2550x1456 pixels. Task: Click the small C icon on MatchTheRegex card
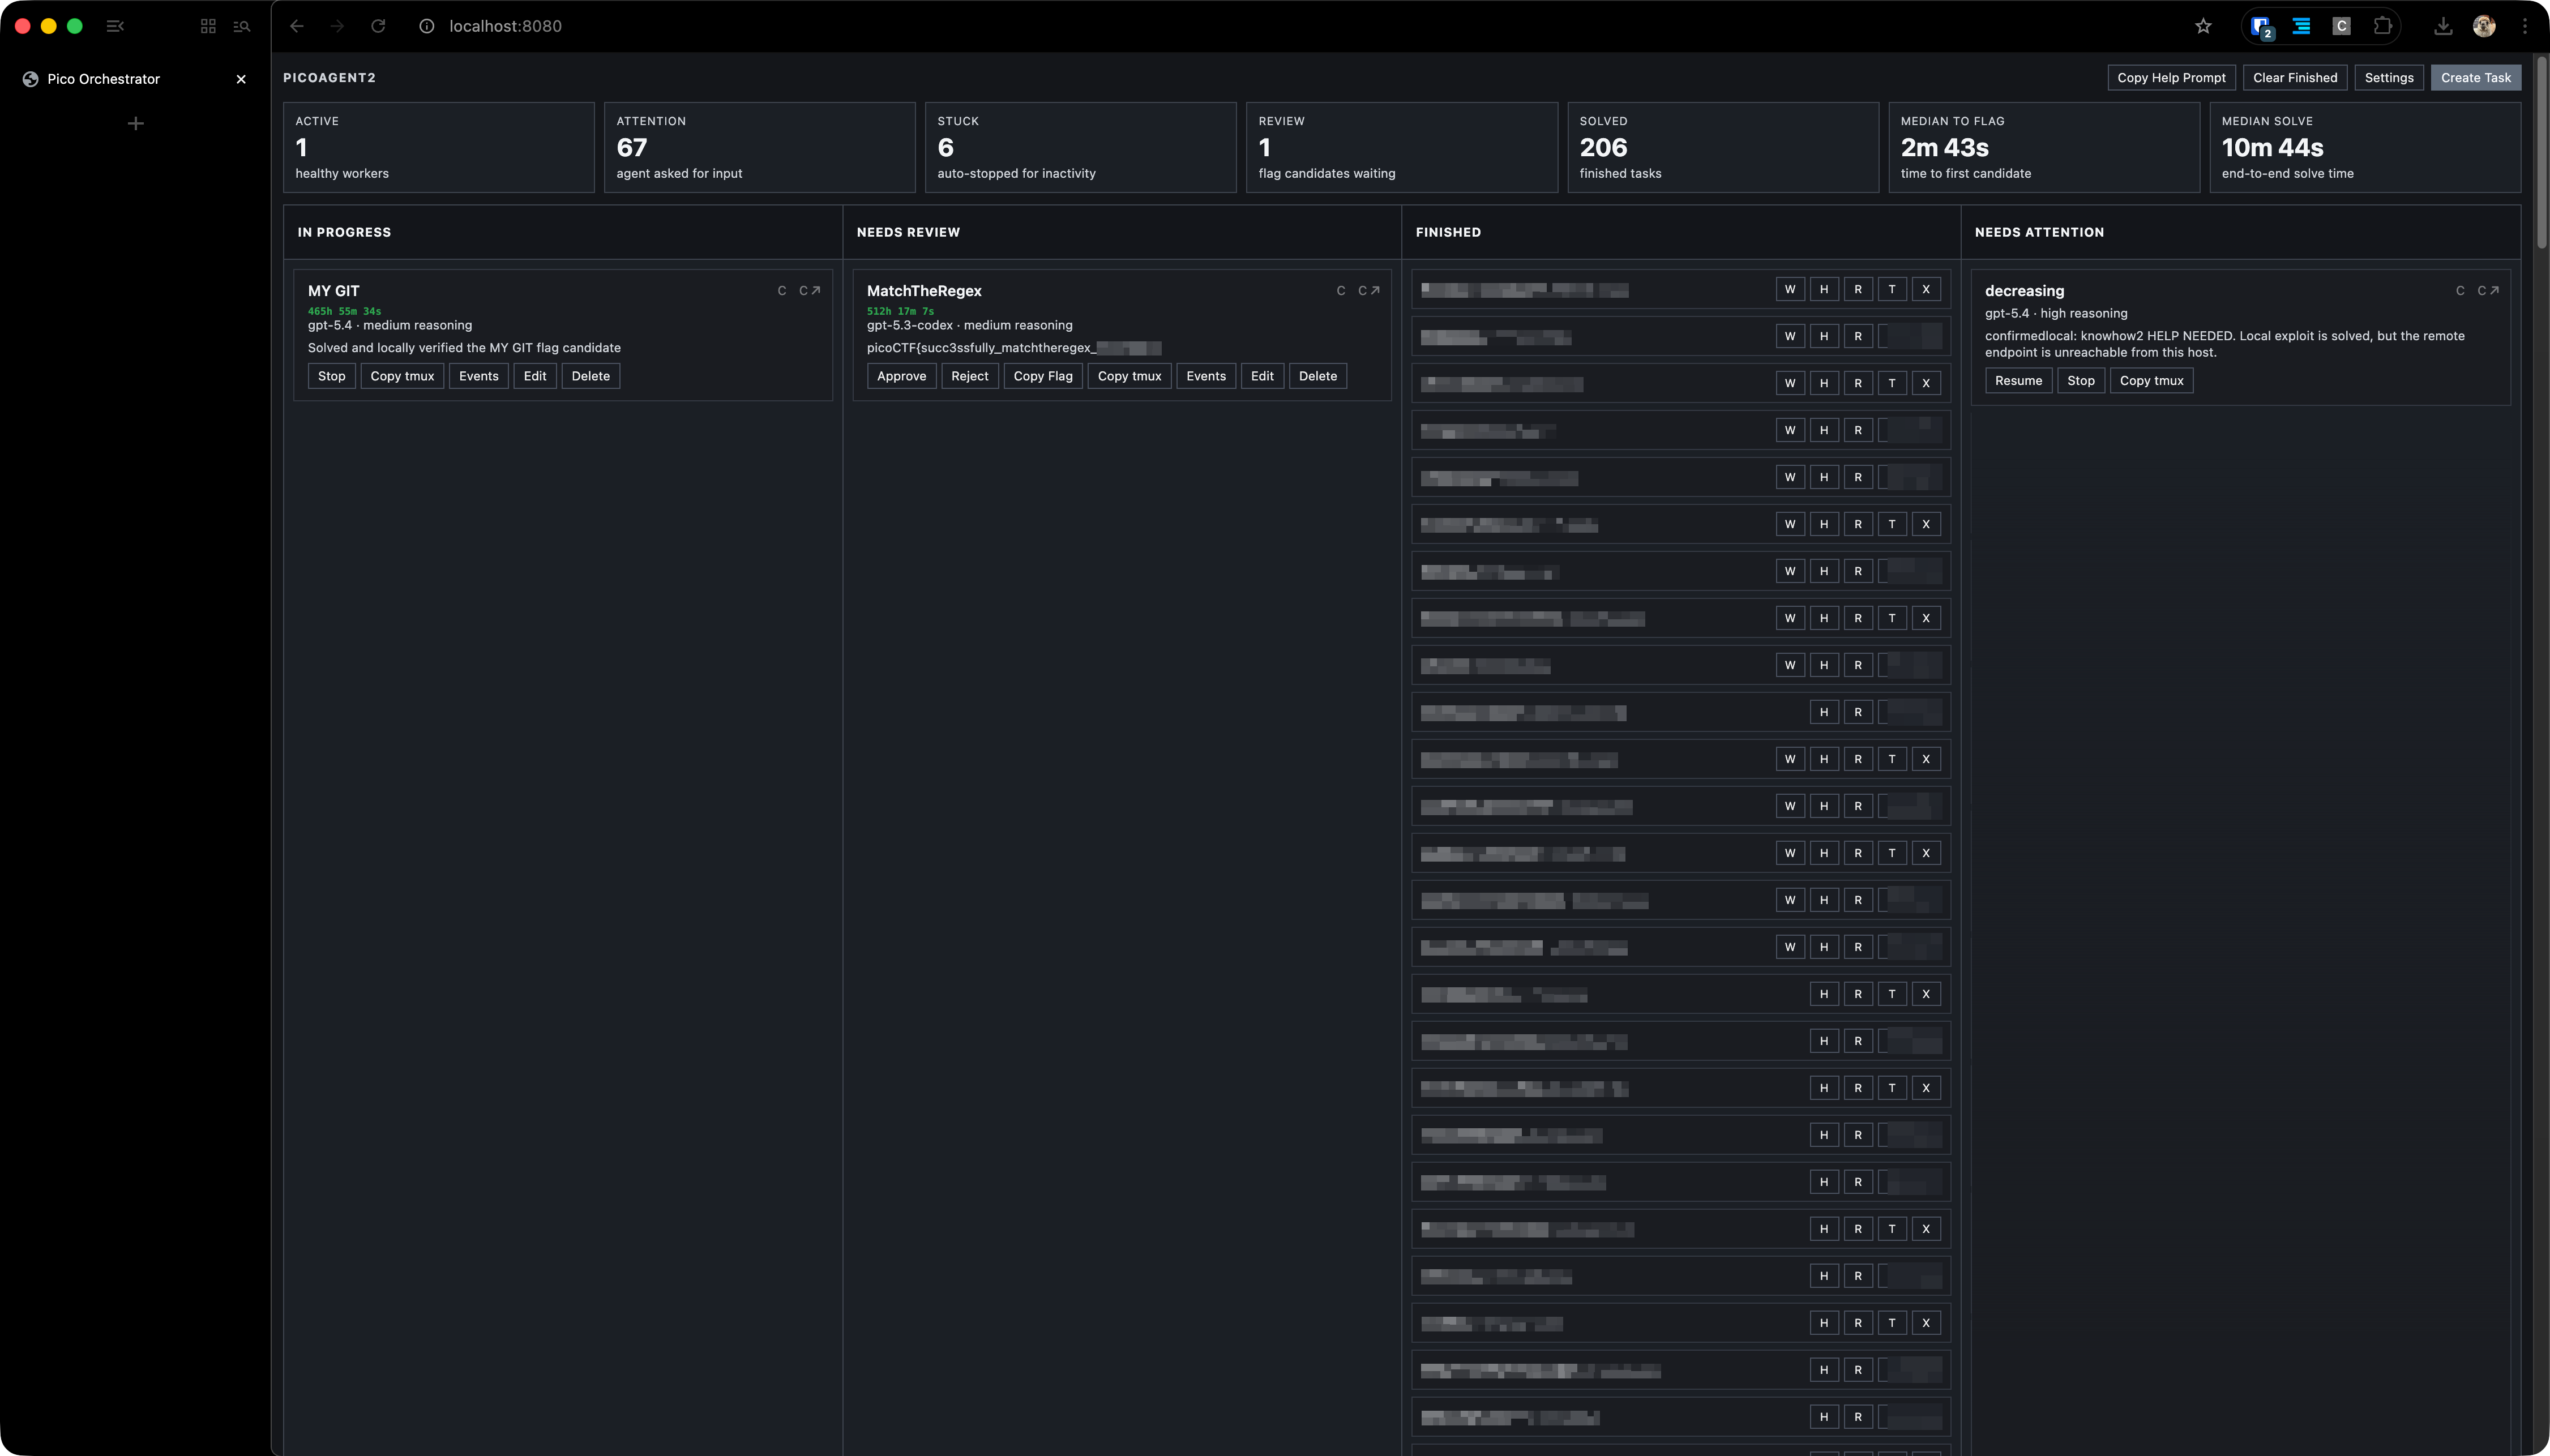coord(1340,291)
